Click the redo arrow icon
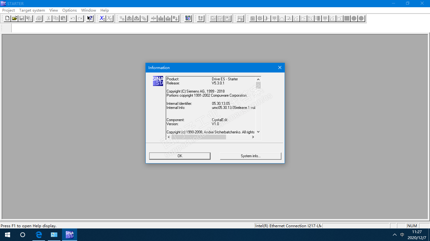Viewport: 430px width, 241px height. pos(80,18)
